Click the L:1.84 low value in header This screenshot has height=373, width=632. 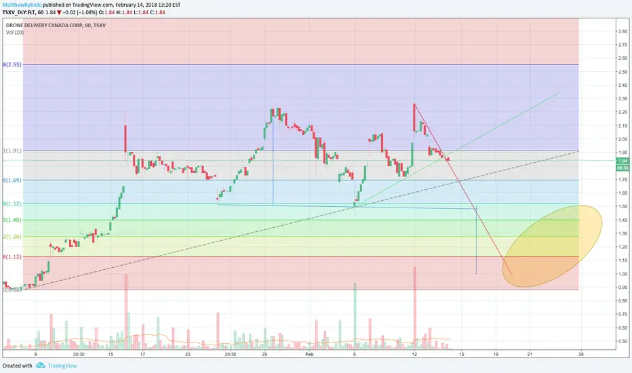pos(140,12)
